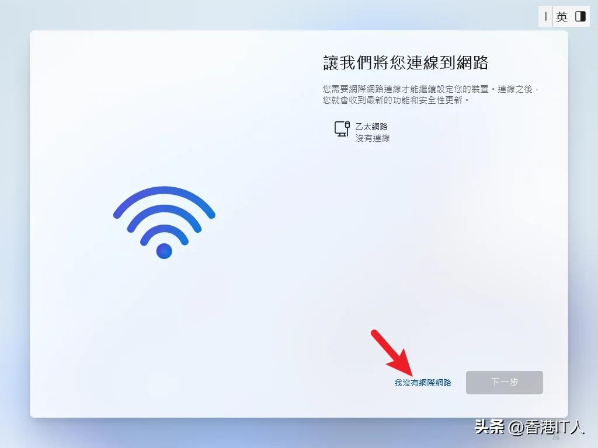Screen dimensions: 598x448
Task: Click the greyed-out 下一步 button
Action: pos(504,383)
